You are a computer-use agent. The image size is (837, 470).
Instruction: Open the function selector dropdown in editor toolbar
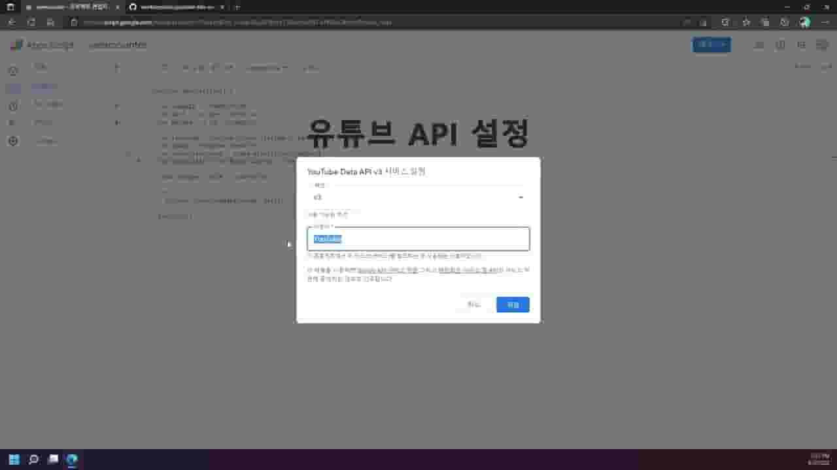(x=267, y=67)
